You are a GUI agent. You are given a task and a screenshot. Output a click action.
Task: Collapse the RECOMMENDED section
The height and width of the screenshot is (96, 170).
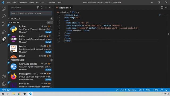[x=9, y=60]
